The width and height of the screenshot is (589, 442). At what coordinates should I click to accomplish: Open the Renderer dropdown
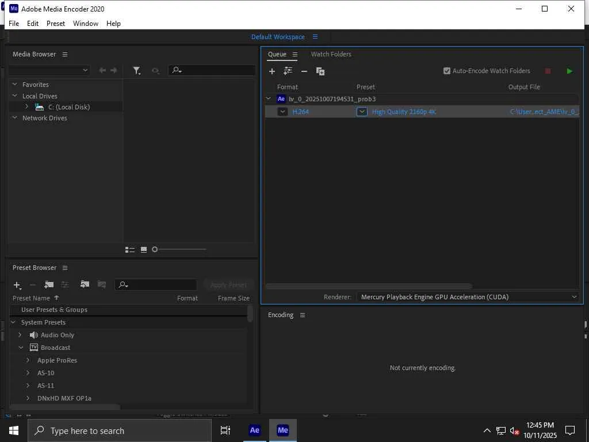pyautogui.click(x=468, y=297)
